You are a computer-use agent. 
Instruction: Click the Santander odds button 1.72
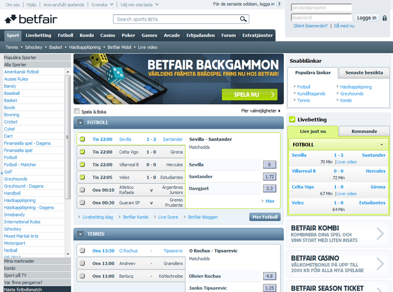269,177
